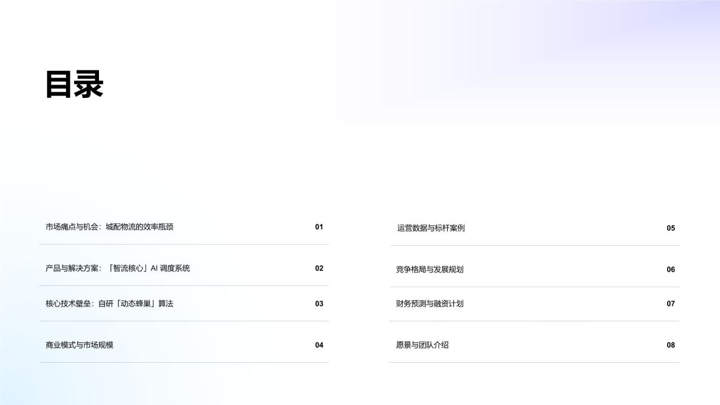Click page number 03
This screenshot has width=720, height=405.
coord(319,304)
